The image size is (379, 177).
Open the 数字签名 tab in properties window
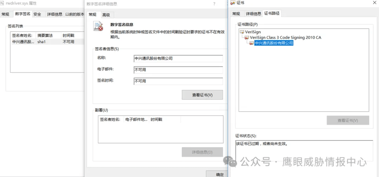click(23, 14)
